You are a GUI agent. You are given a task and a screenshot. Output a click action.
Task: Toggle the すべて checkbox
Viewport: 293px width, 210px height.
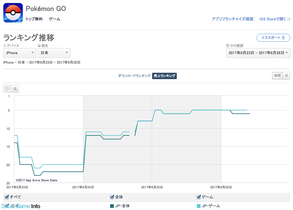click(x=7, y=197)
